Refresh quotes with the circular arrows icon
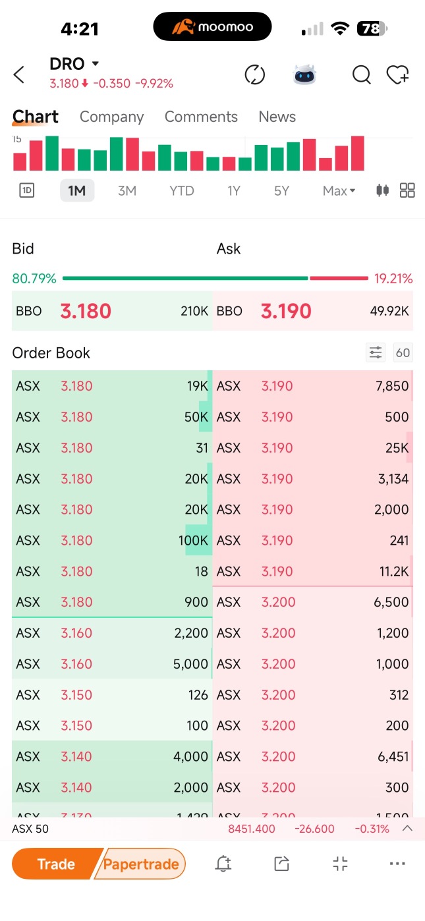The width and height of the screenshot is (425, 921). [254, 74]
